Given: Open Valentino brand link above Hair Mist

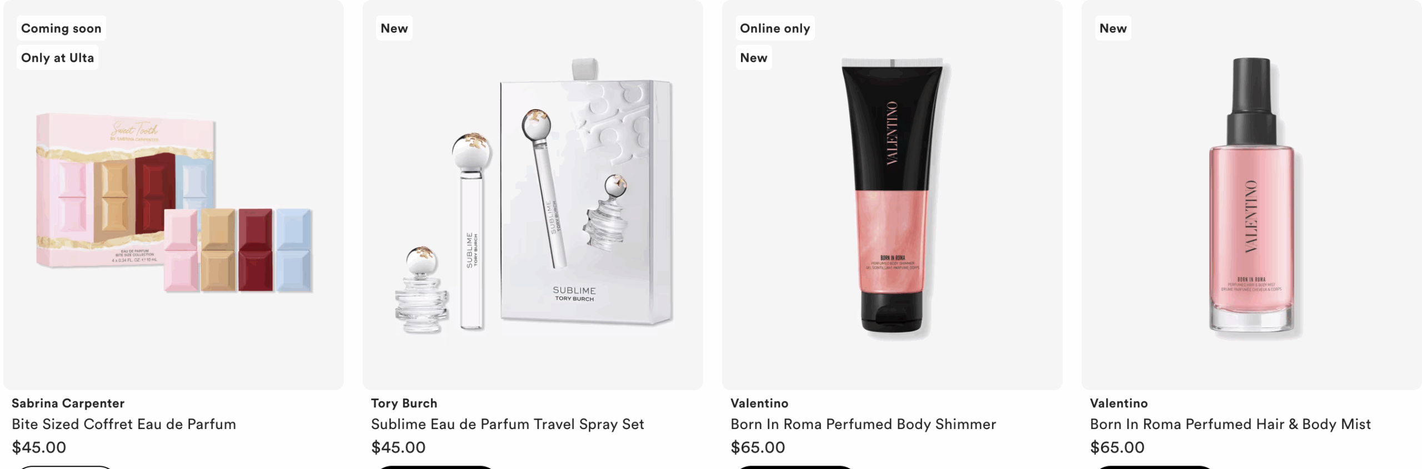Looking at the screenshot, I should coord(1119,404).
